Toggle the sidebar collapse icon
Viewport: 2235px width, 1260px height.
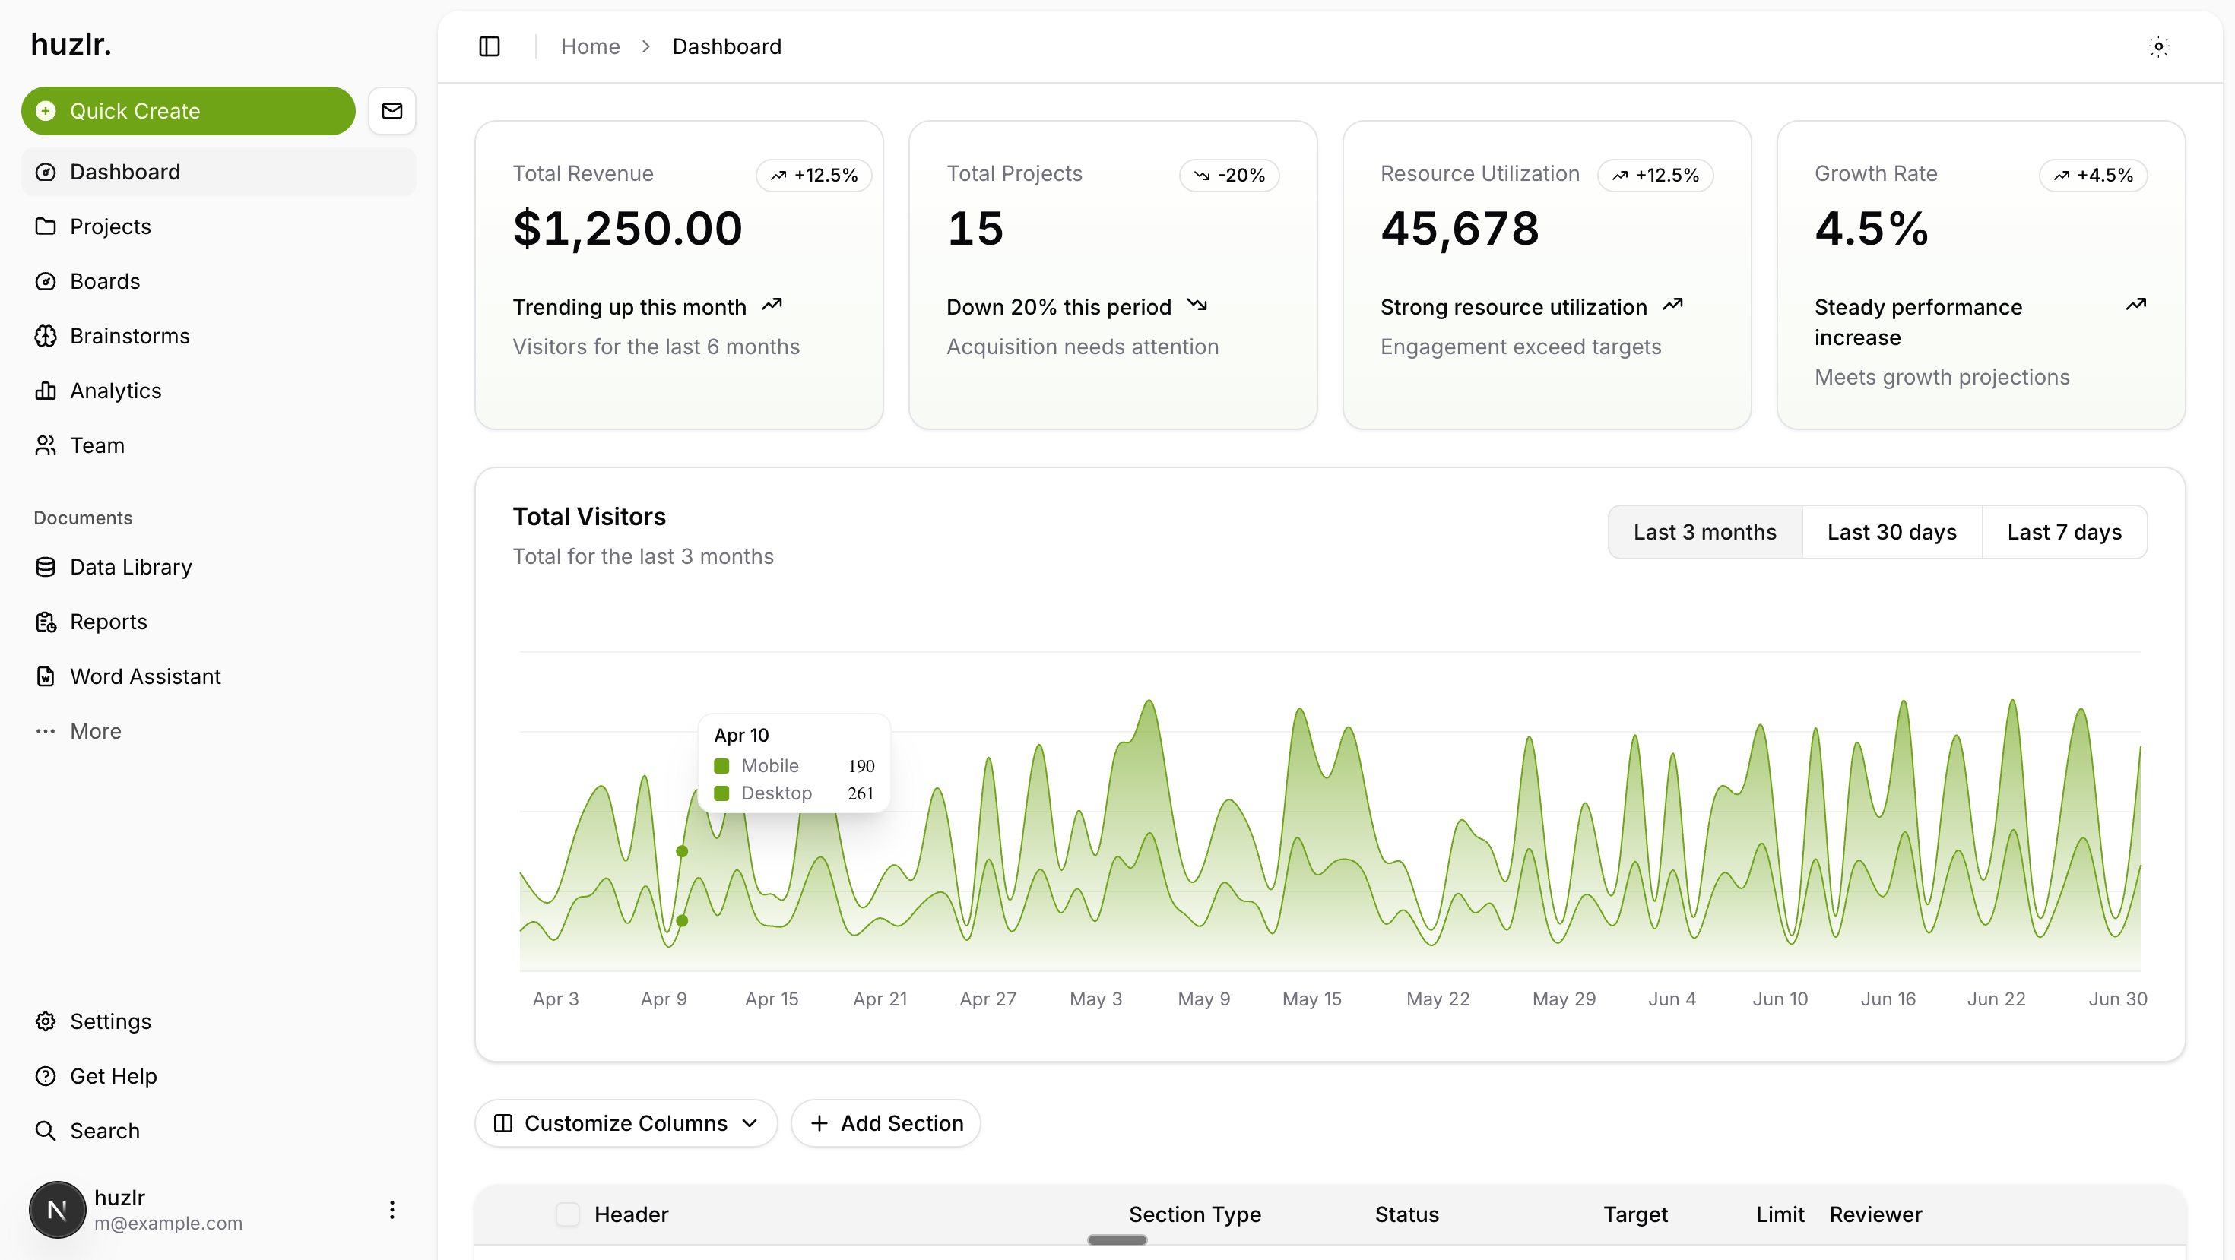coord(489,47)
